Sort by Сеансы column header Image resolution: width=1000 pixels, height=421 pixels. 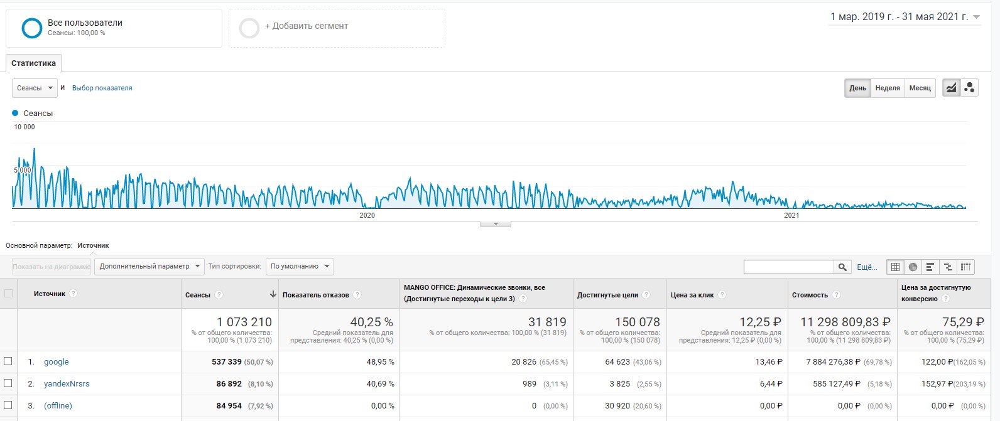click(x=197, y=295)
